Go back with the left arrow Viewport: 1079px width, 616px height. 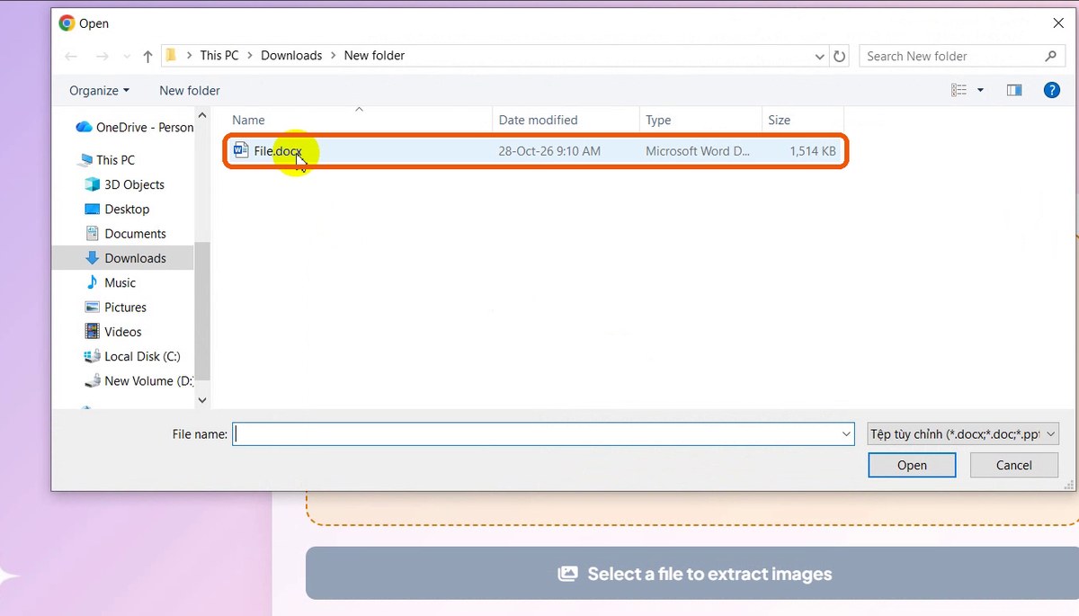71,56
